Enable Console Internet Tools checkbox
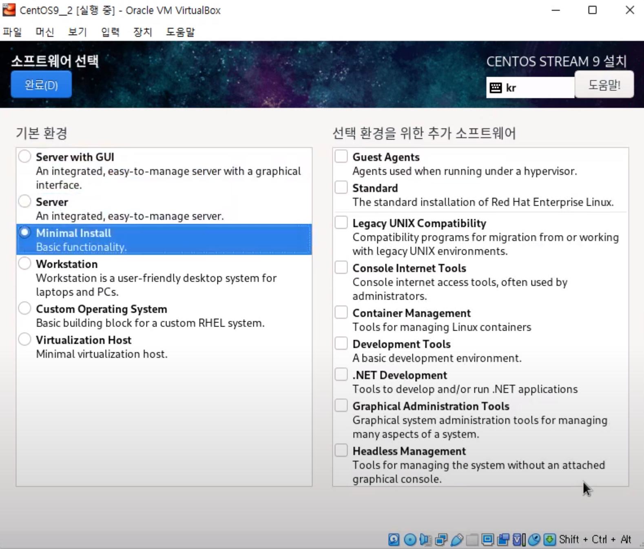 click(341, 267)
